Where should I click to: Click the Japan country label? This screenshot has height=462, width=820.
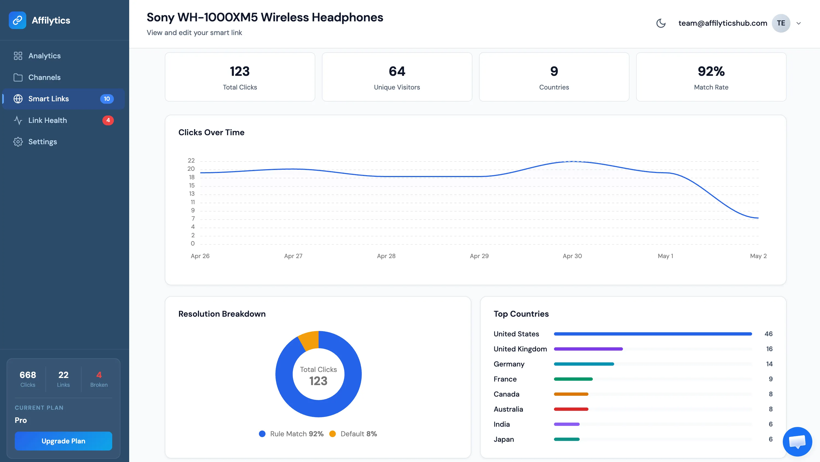[504, 439]
